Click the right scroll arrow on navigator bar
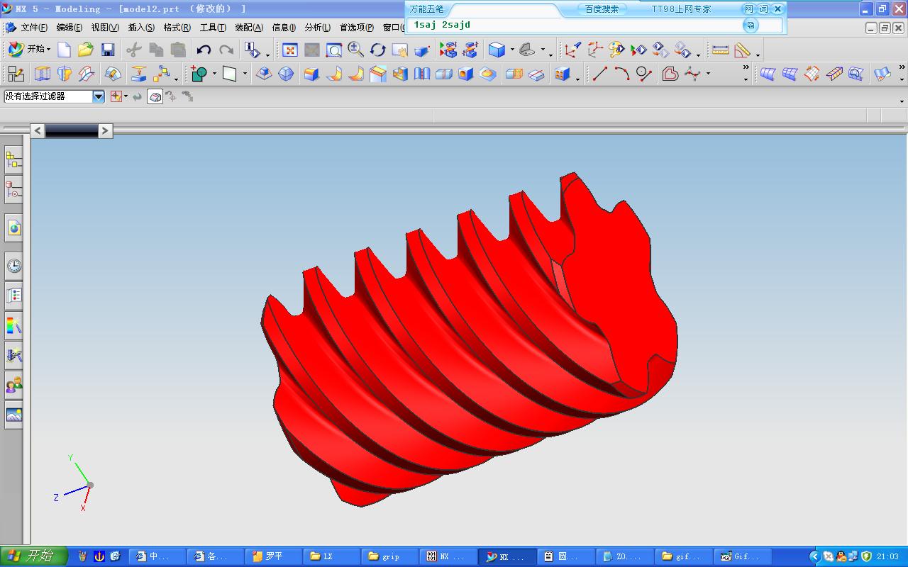908x567 pixels. coord(105,130)
